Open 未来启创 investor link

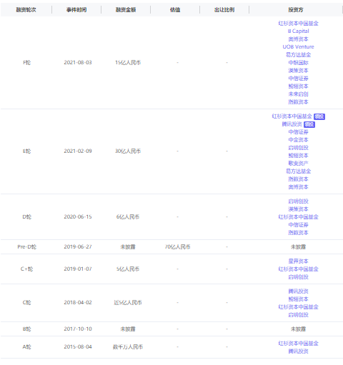pos(298,94)
